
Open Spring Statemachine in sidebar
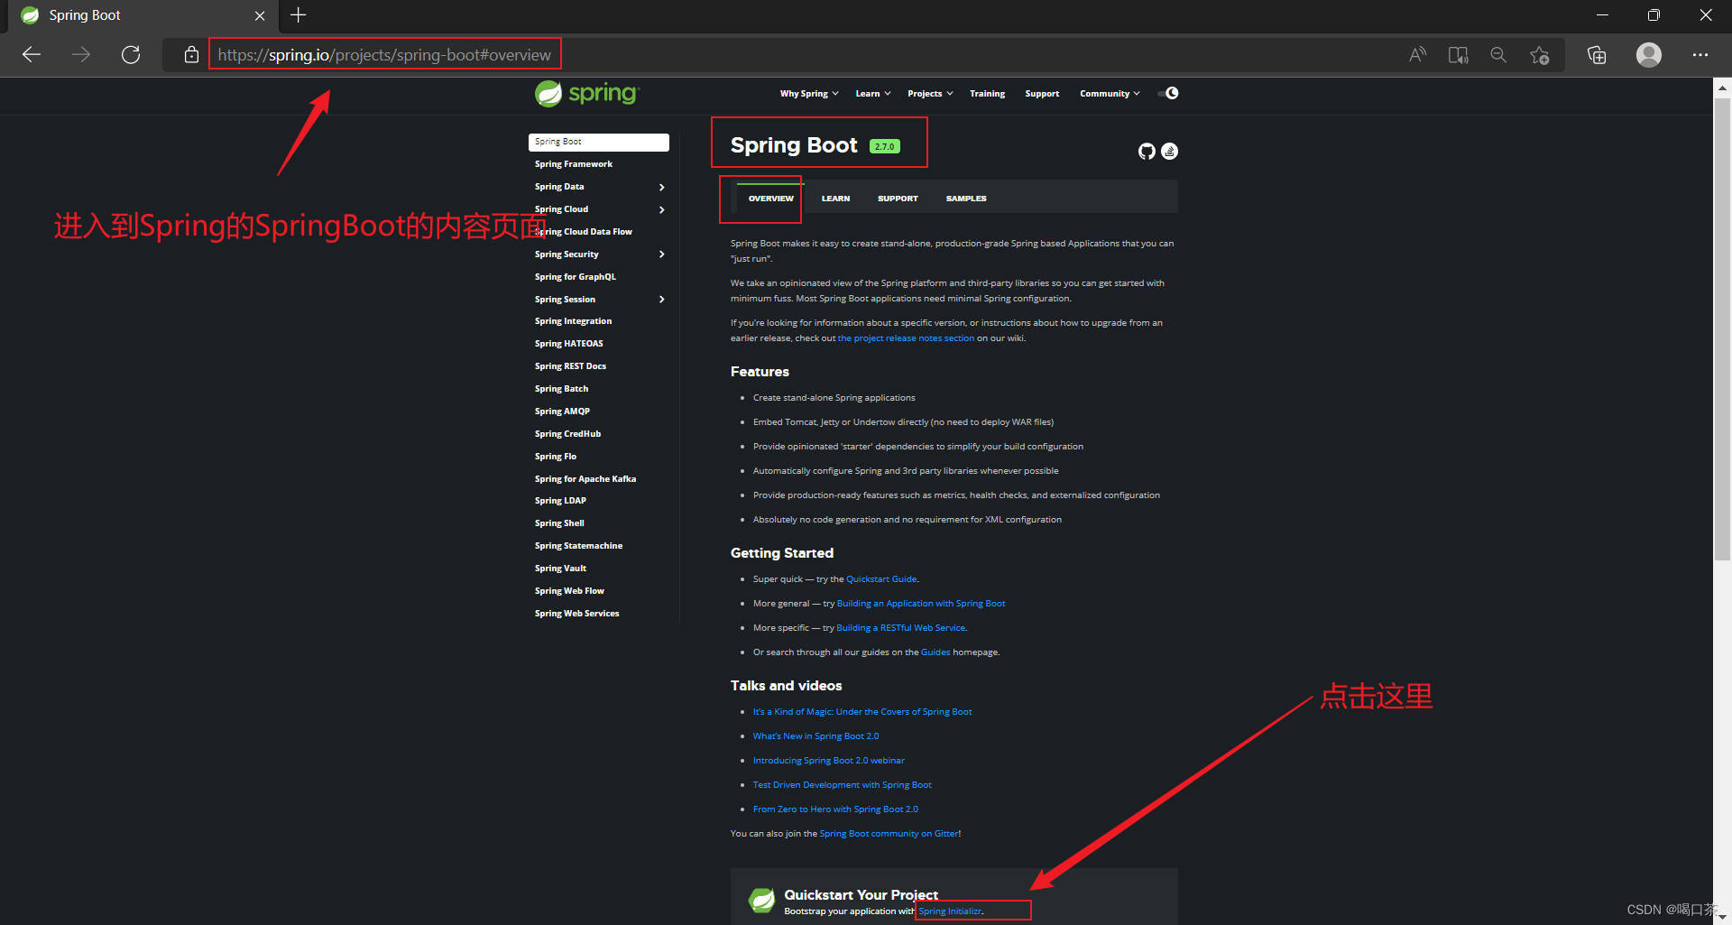pyautogui.click(x=578, y=546)
